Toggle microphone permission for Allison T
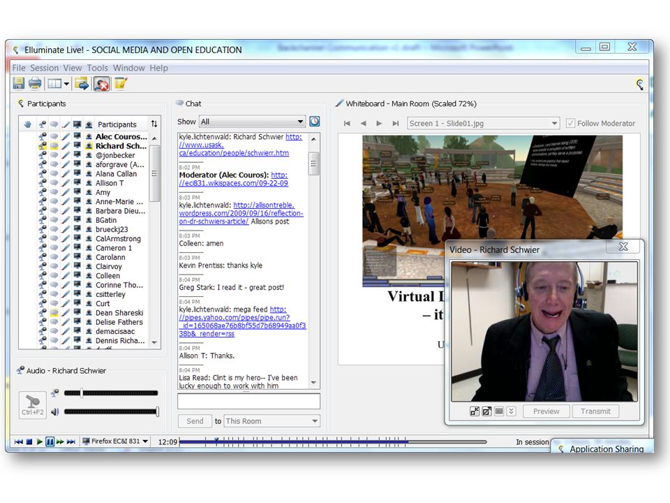Viewport: 670px width, 503px height. pyautogui.click(x=43, y=183)
